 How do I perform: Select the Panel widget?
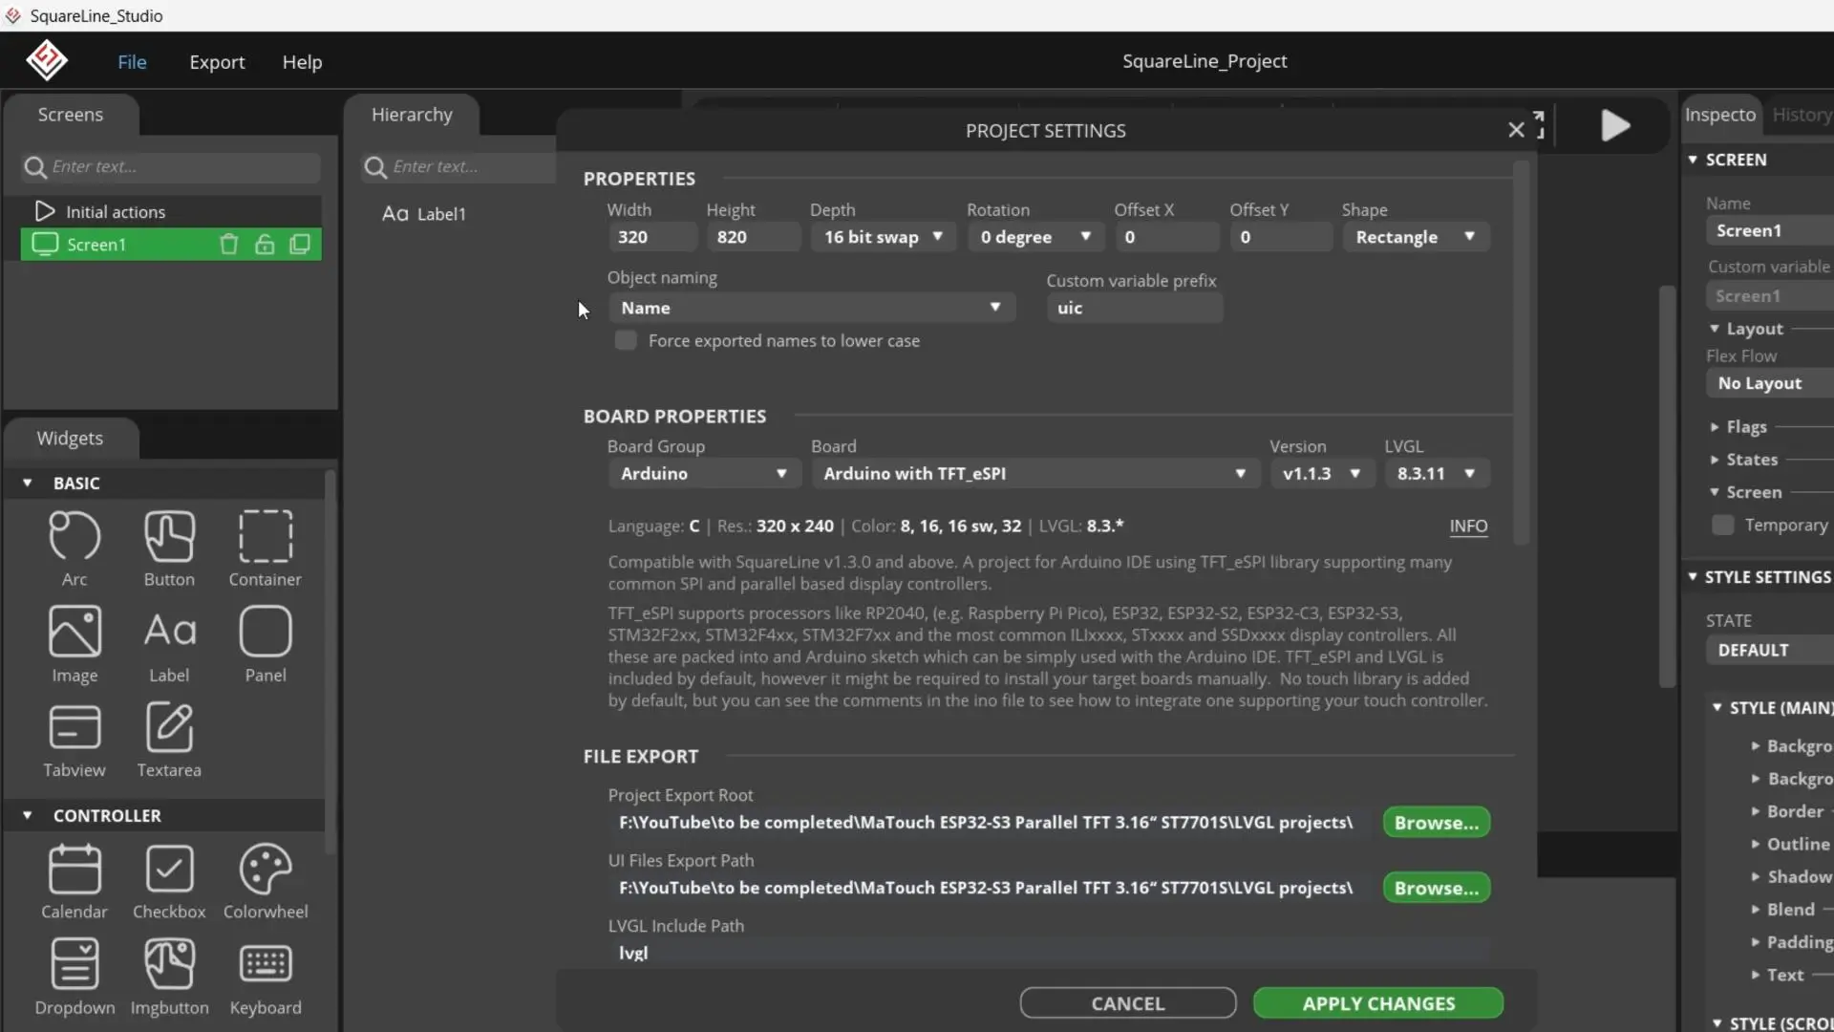point(265,644)
